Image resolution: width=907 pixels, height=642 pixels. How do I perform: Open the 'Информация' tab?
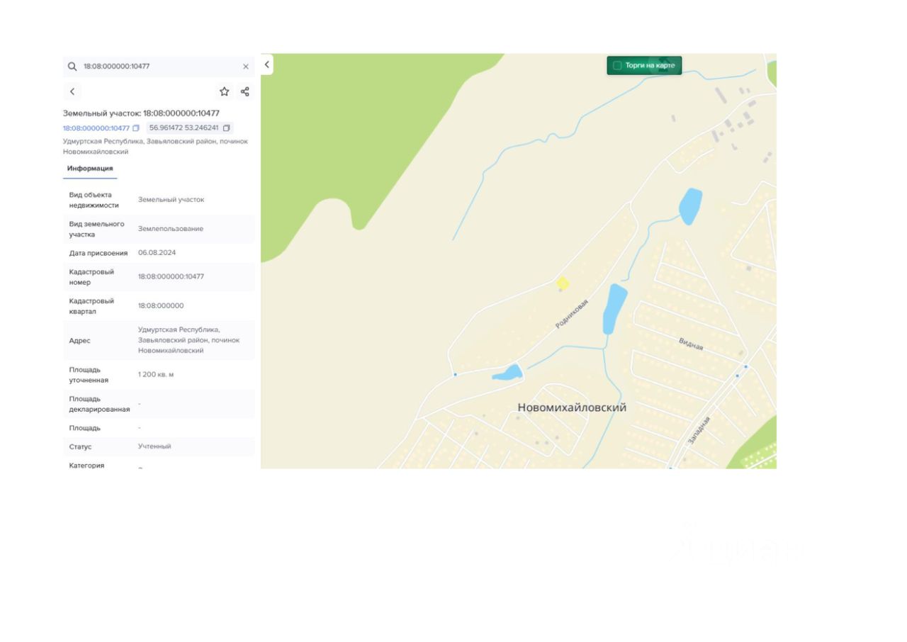point(90,169)
